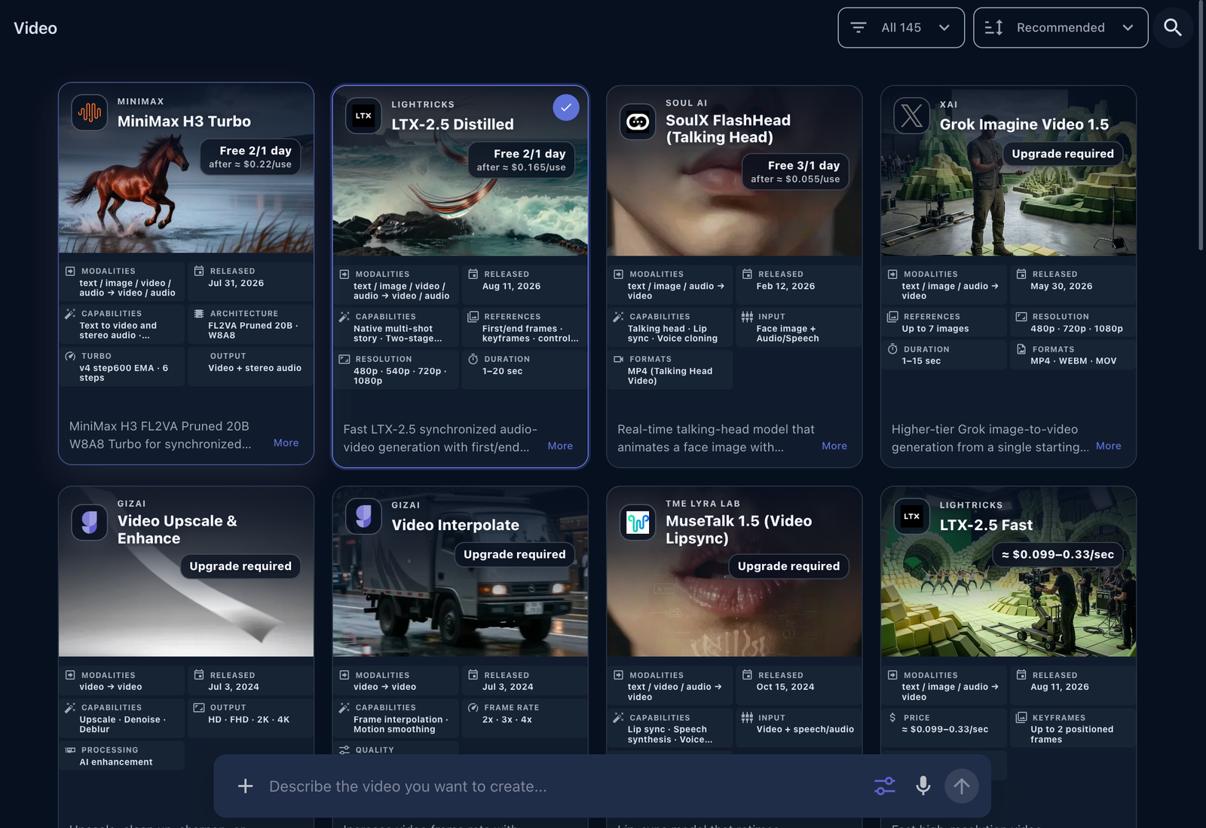Click the send arrow button
1206x828 pixels.
(962, 787)
